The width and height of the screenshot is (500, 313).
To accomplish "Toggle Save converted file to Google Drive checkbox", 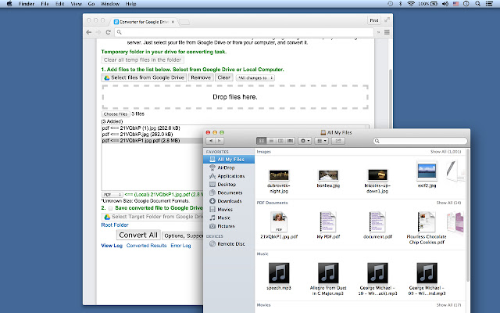I will [110, 208].
